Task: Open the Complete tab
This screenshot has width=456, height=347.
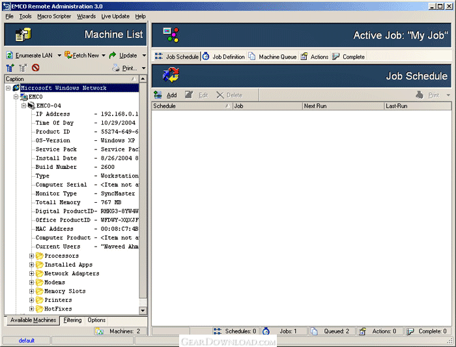Action: 349,57
